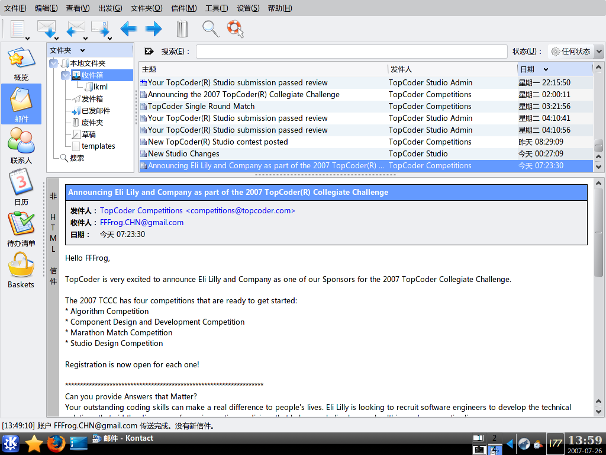Click the reply envelope icon

click(75, 28)
